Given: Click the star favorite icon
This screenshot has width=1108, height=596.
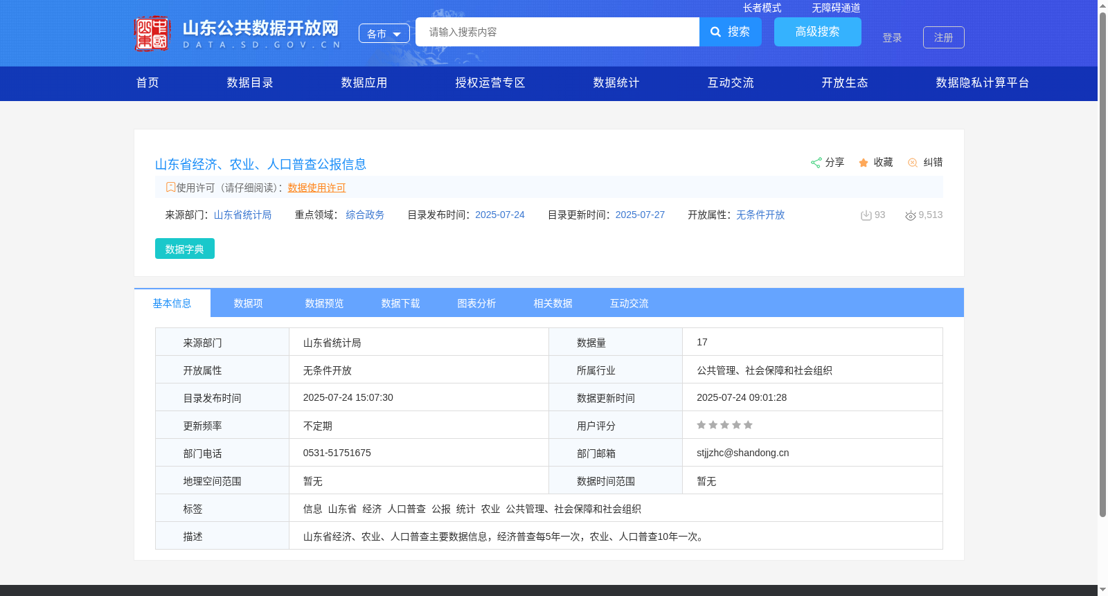Looking at the screenshot, I should click(x=864, y=163).
